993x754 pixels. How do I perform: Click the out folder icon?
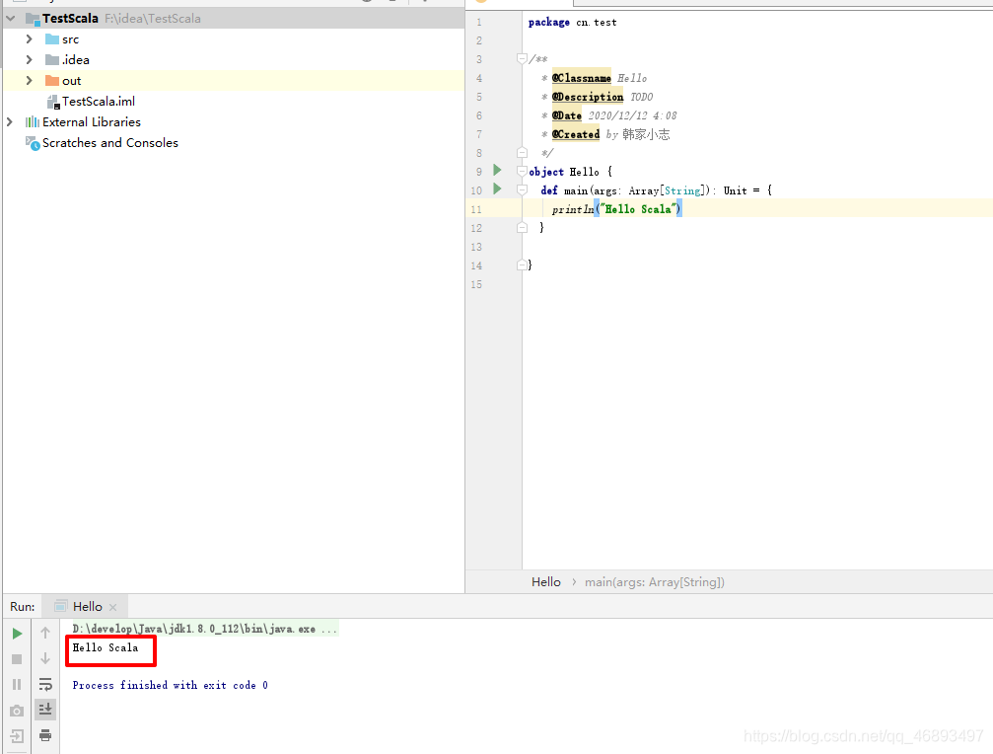(52, 81)
